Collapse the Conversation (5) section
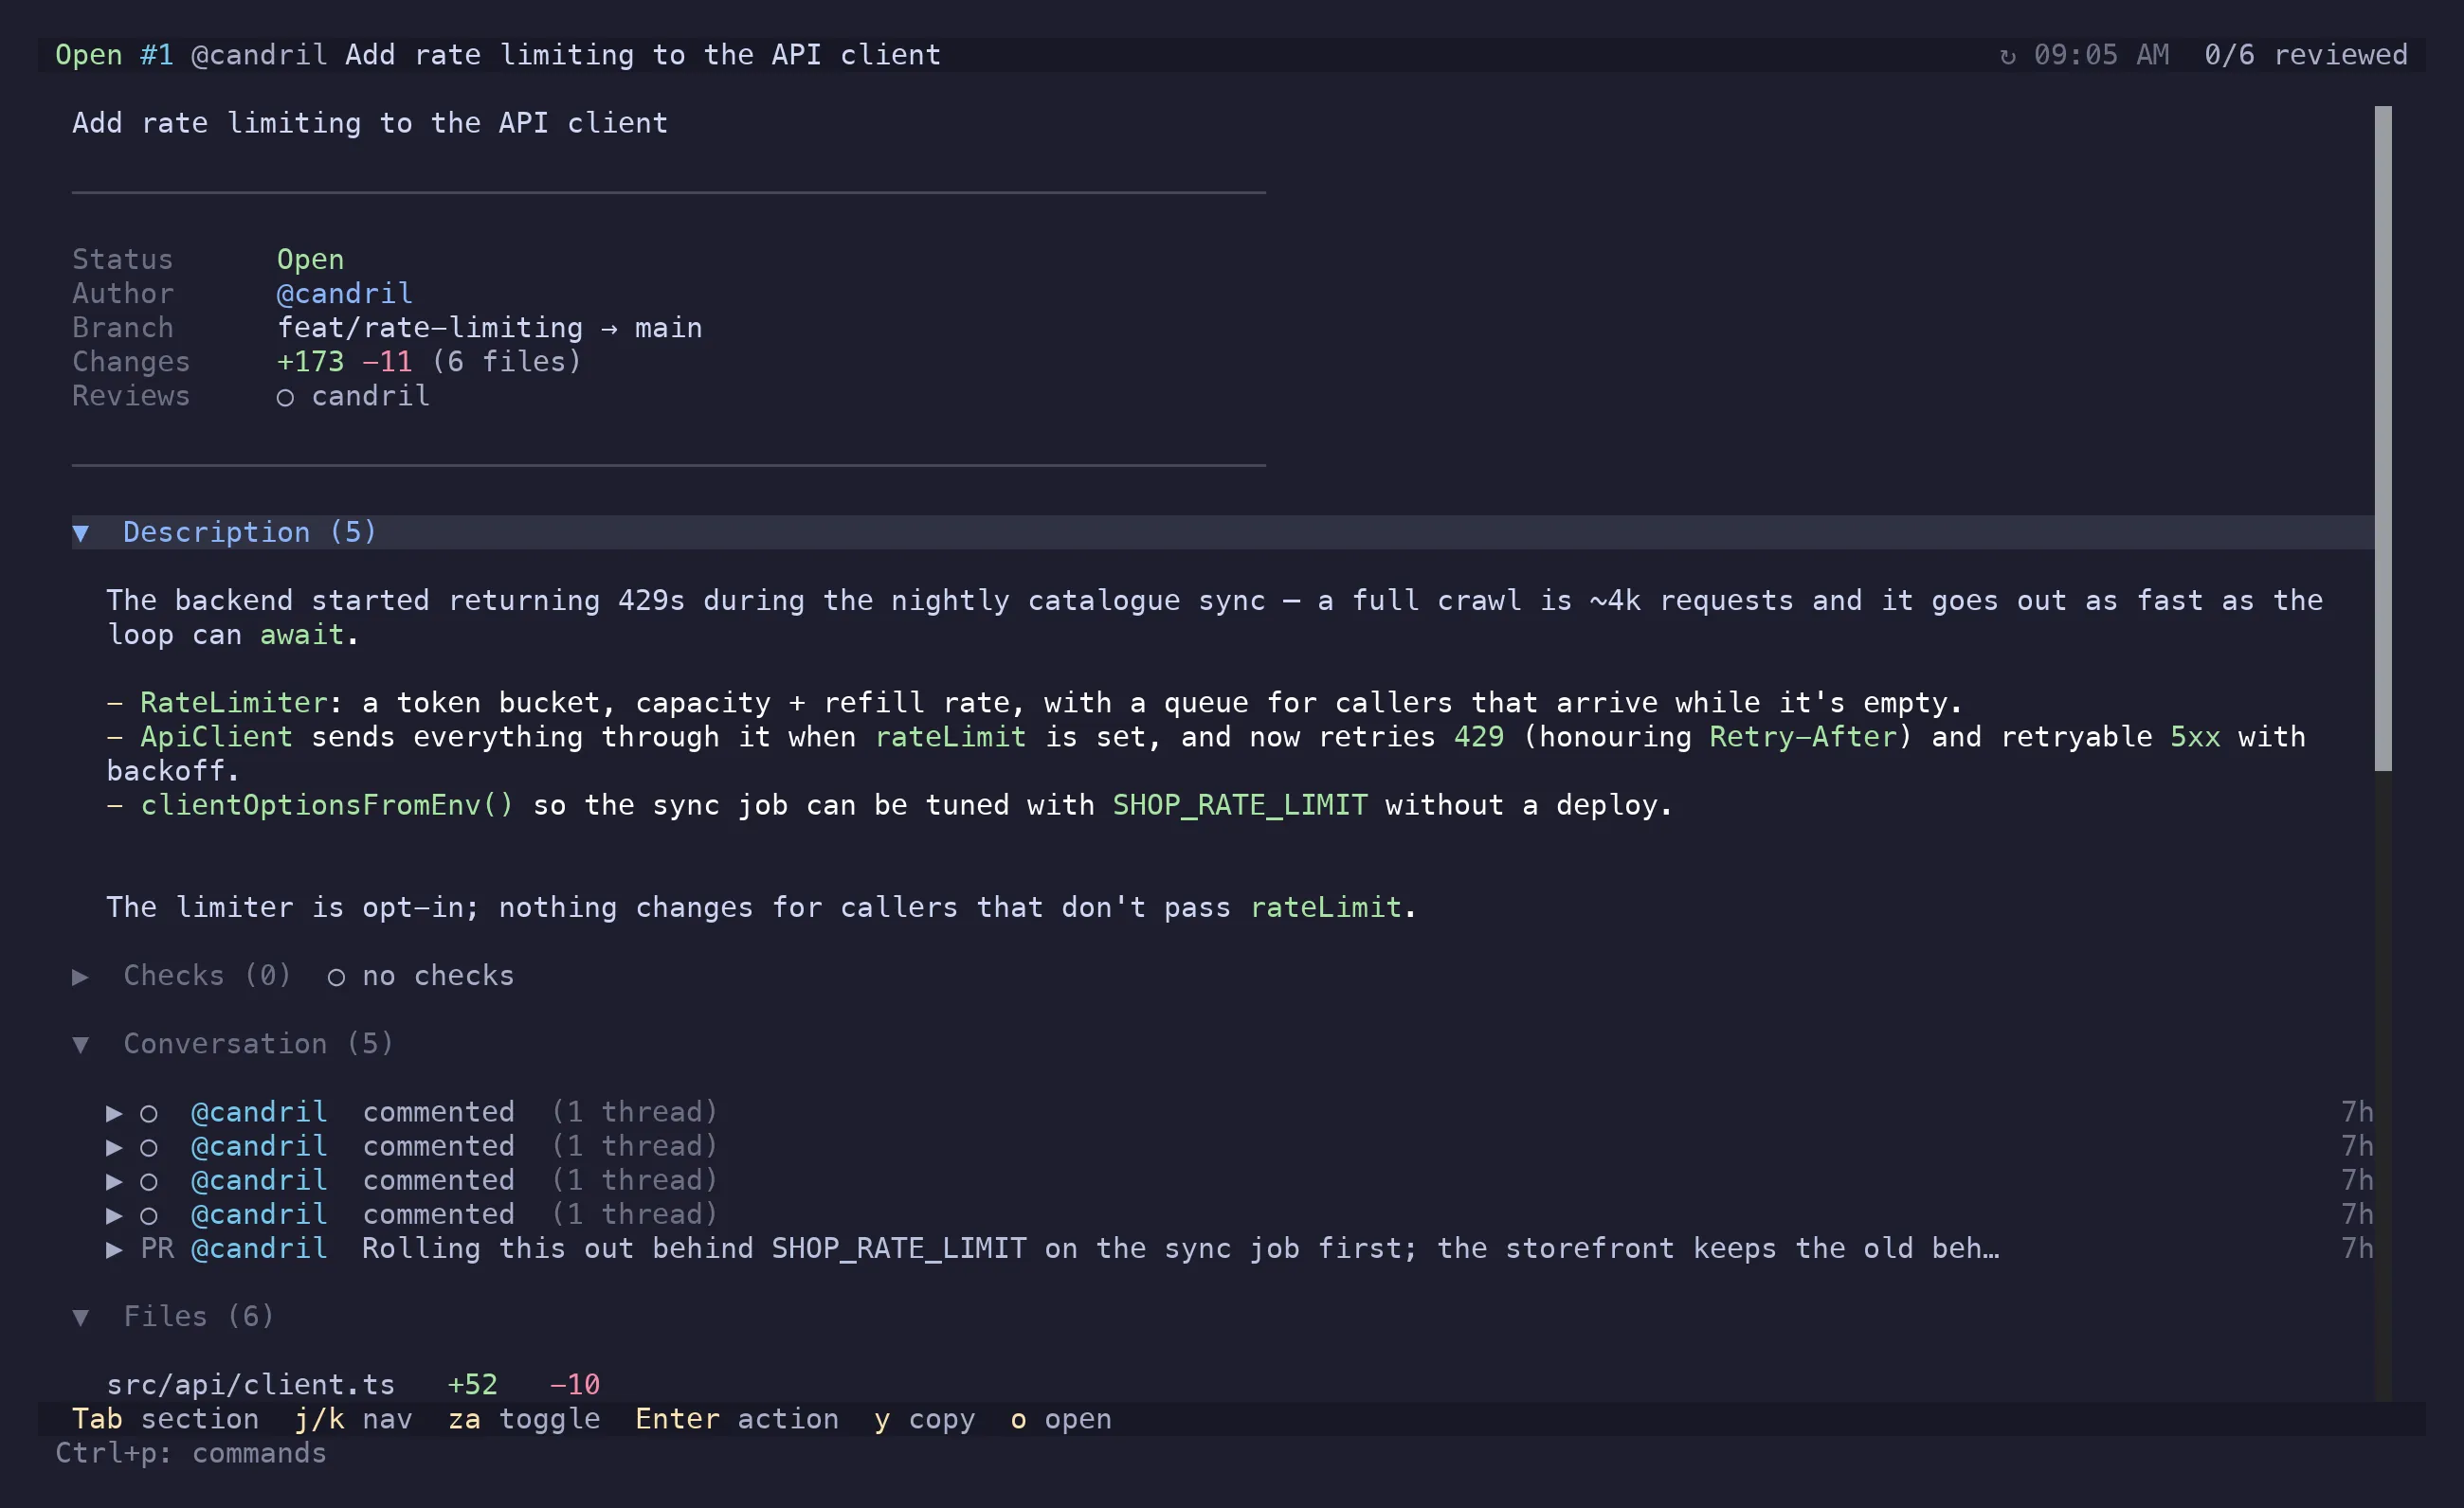2464x1508 pixels. (x=81, y=1044)
